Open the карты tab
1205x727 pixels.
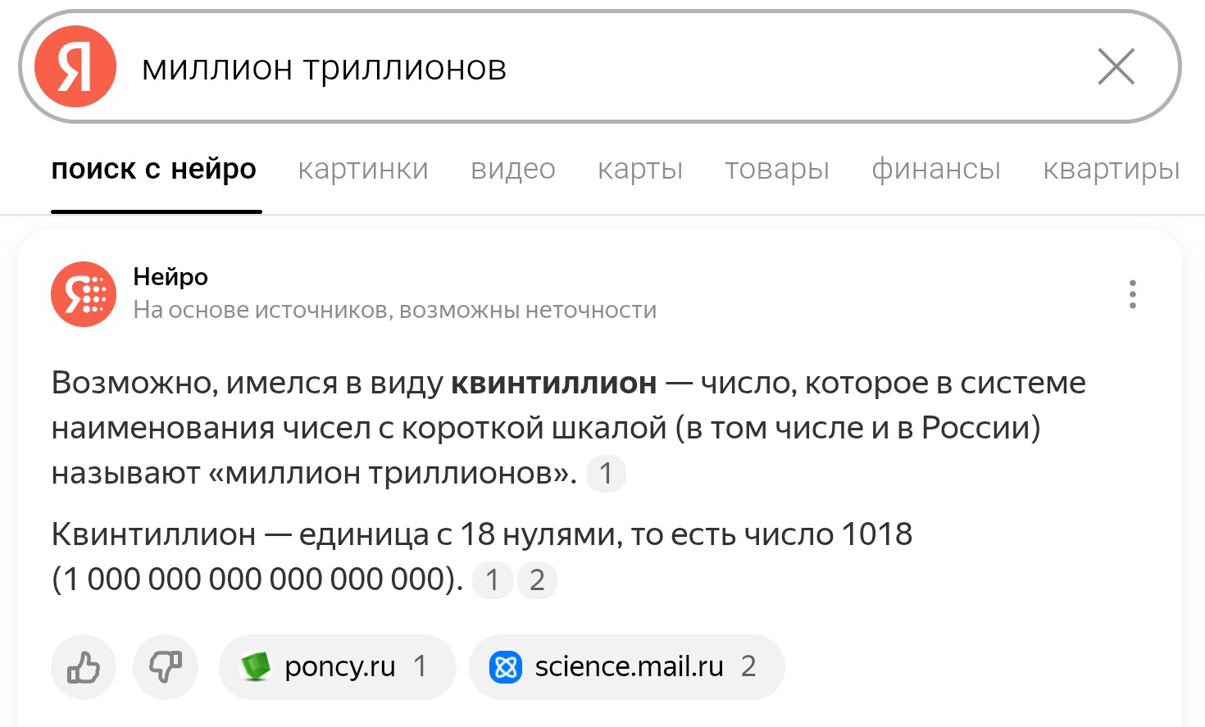click(640, 169)
